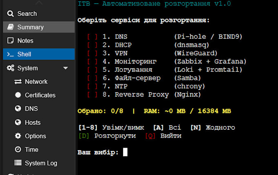
Task: Select the Shell menu entry
Action: click(39, 54)
